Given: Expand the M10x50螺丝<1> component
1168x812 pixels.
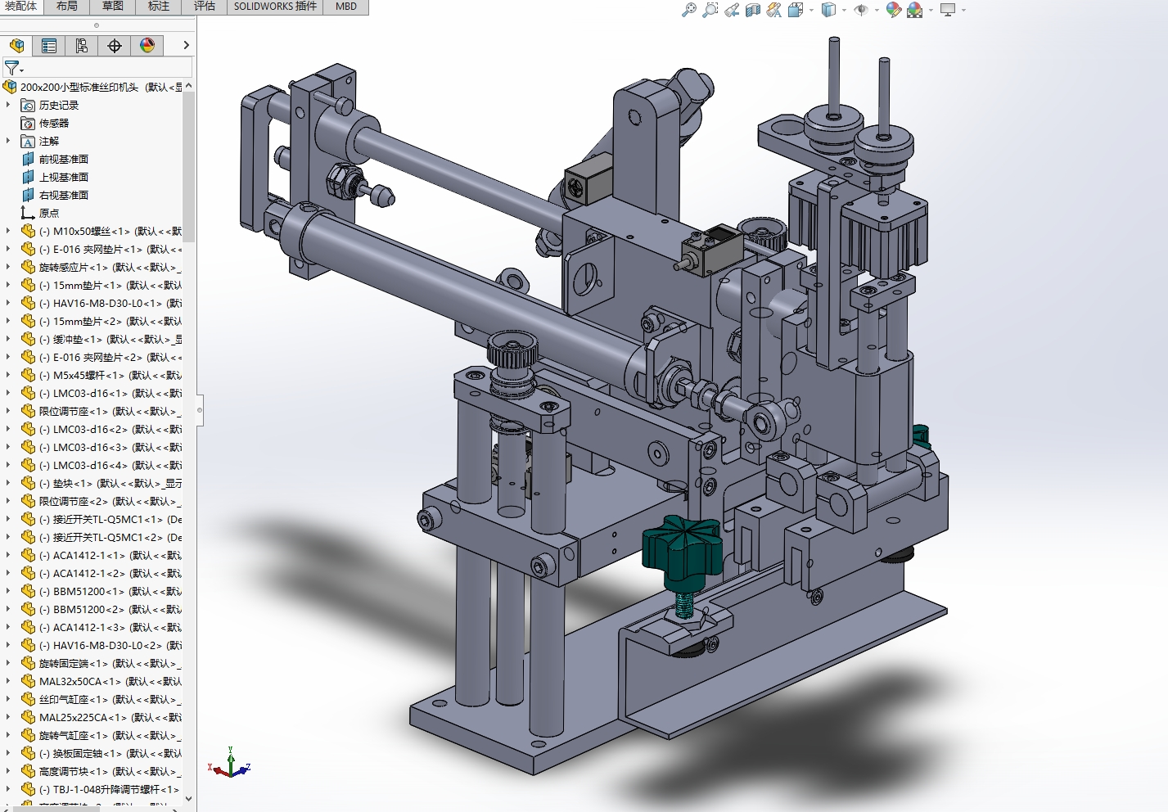Looking at the screenshot, I should click(x=8, y=231).
